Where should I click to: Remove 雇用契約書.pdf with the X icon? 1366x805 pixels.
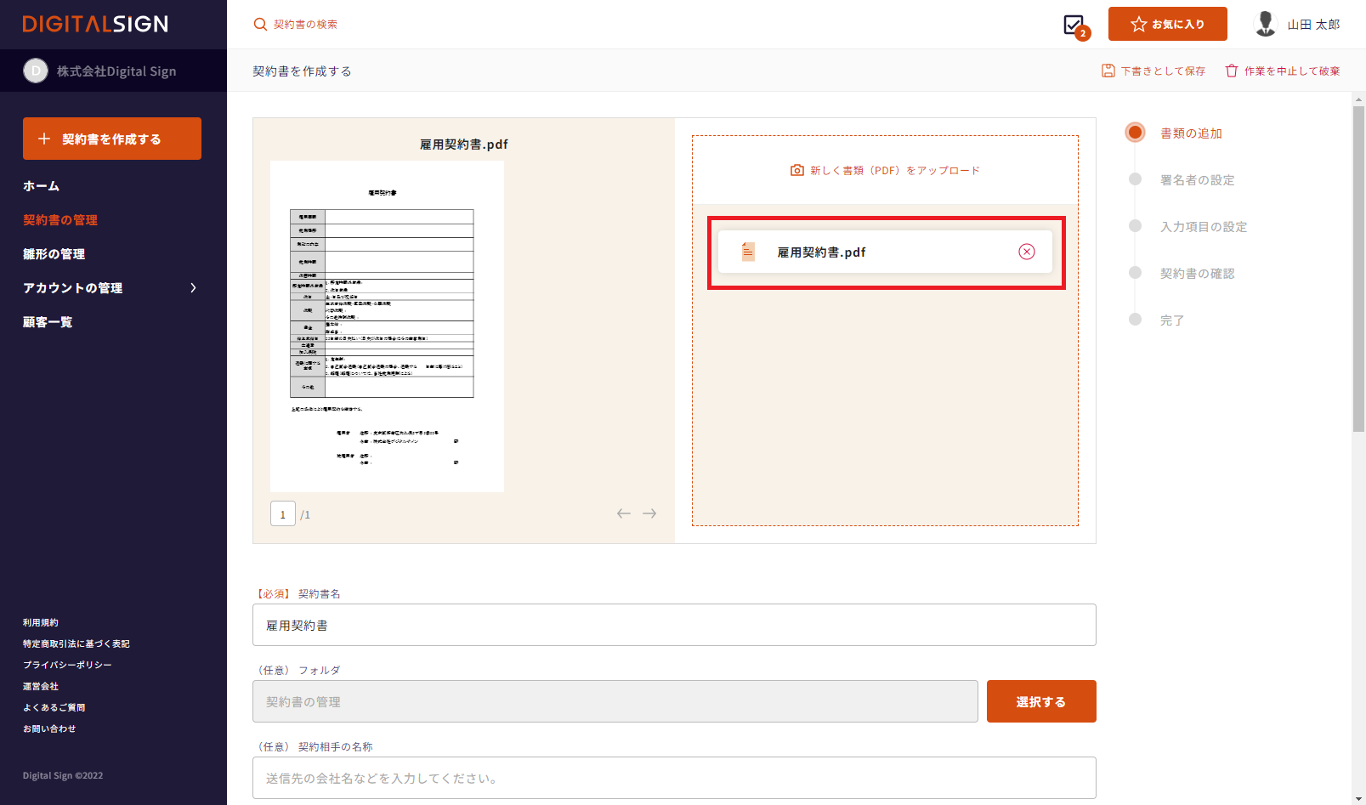point(1027,252)
